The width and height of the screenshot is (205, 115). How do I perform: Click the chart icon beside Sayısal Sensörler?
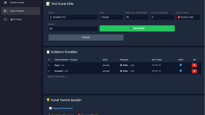coord(50,108)
